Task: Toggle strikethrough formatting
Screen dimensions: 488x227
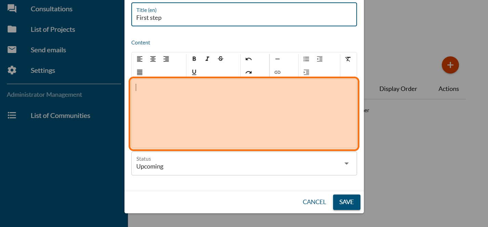Action: 221,59
